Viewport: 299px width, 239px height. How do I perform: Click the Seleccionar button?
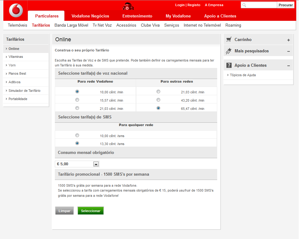coord(90,211)
